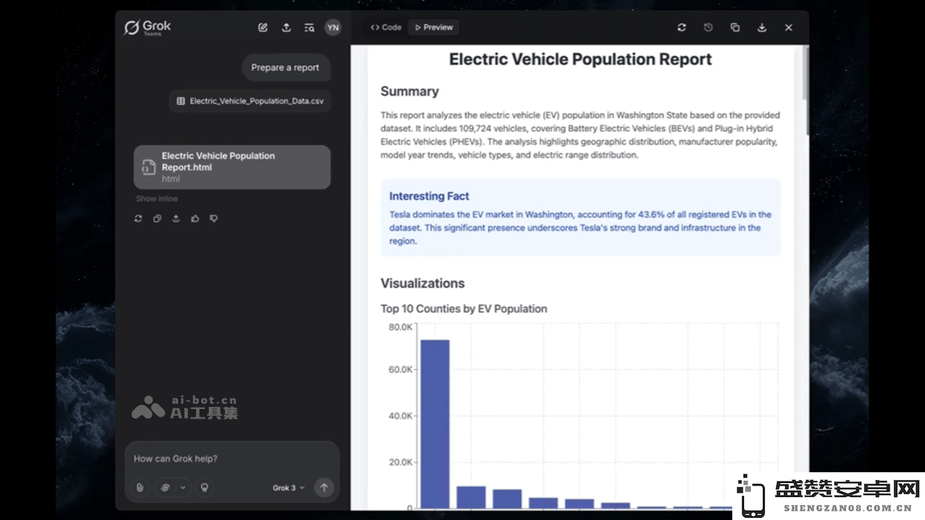This screenshot has width=925, height=520.
Task: Give the response a thumbs down
Action: tap(214, 219)
